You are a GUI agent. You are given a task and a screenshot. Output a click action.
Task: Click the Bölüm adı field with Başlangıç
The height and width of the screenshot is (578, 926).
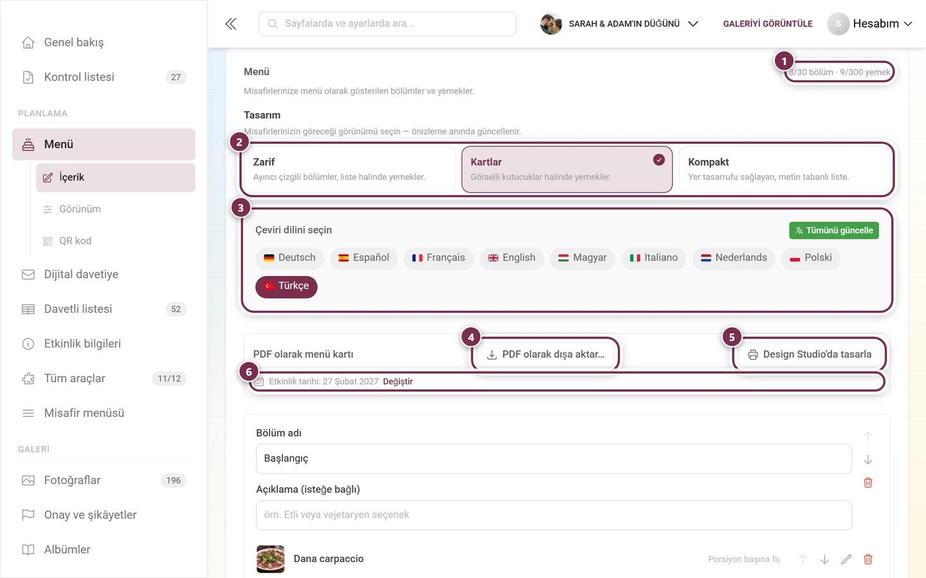(554, 459)
